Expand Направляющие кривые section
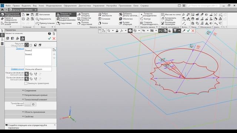This screenshot has height=133, width=237. coord(31,95)
